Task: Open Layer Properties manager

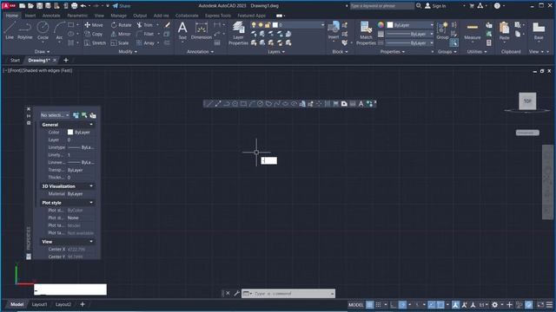Action: (x=238, y=33)
